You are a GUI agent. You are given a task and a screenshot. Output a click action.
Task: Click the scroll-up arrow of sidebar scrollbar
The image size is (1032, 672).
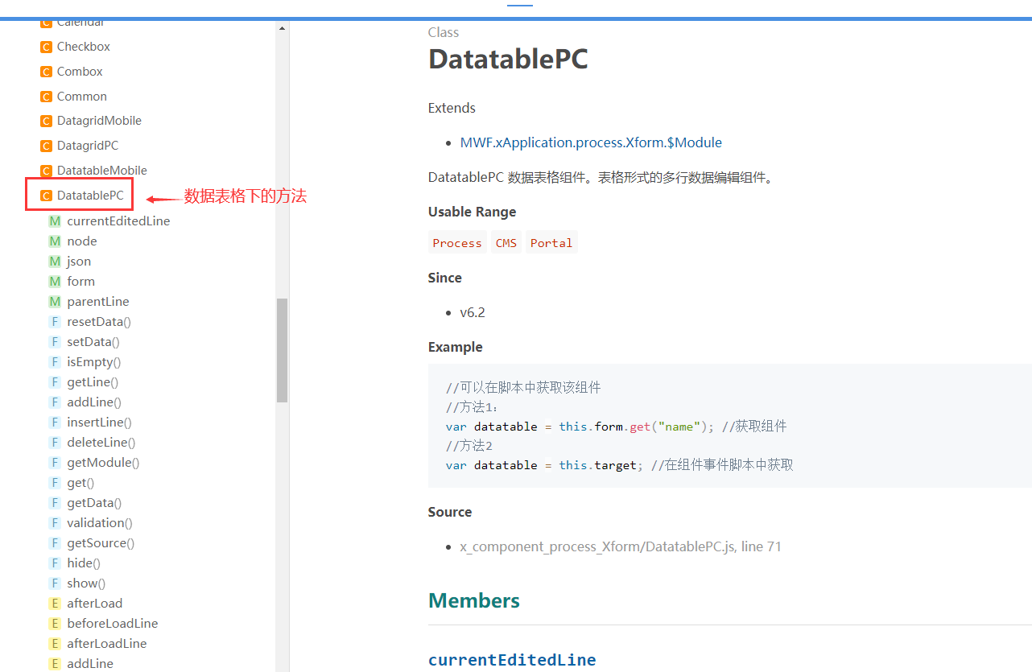[282, 28]
